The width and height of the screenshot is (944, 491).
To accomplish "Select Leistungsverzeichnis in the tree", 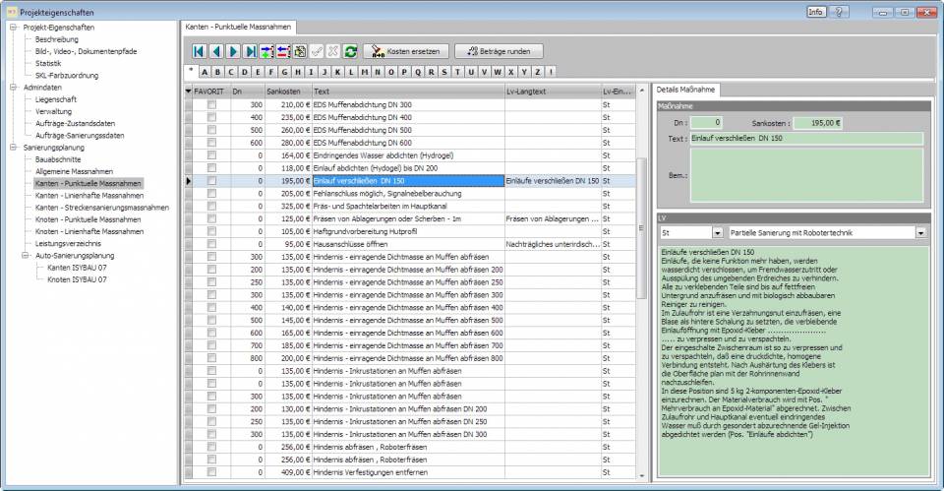I will pyautogui.click(x=68, y=243).
